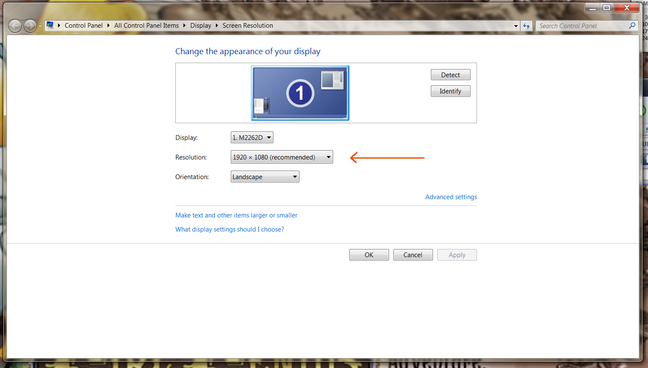648x368 pixels.
Task: Click the Control Panel icon in address bar
Action: (50, 25)
